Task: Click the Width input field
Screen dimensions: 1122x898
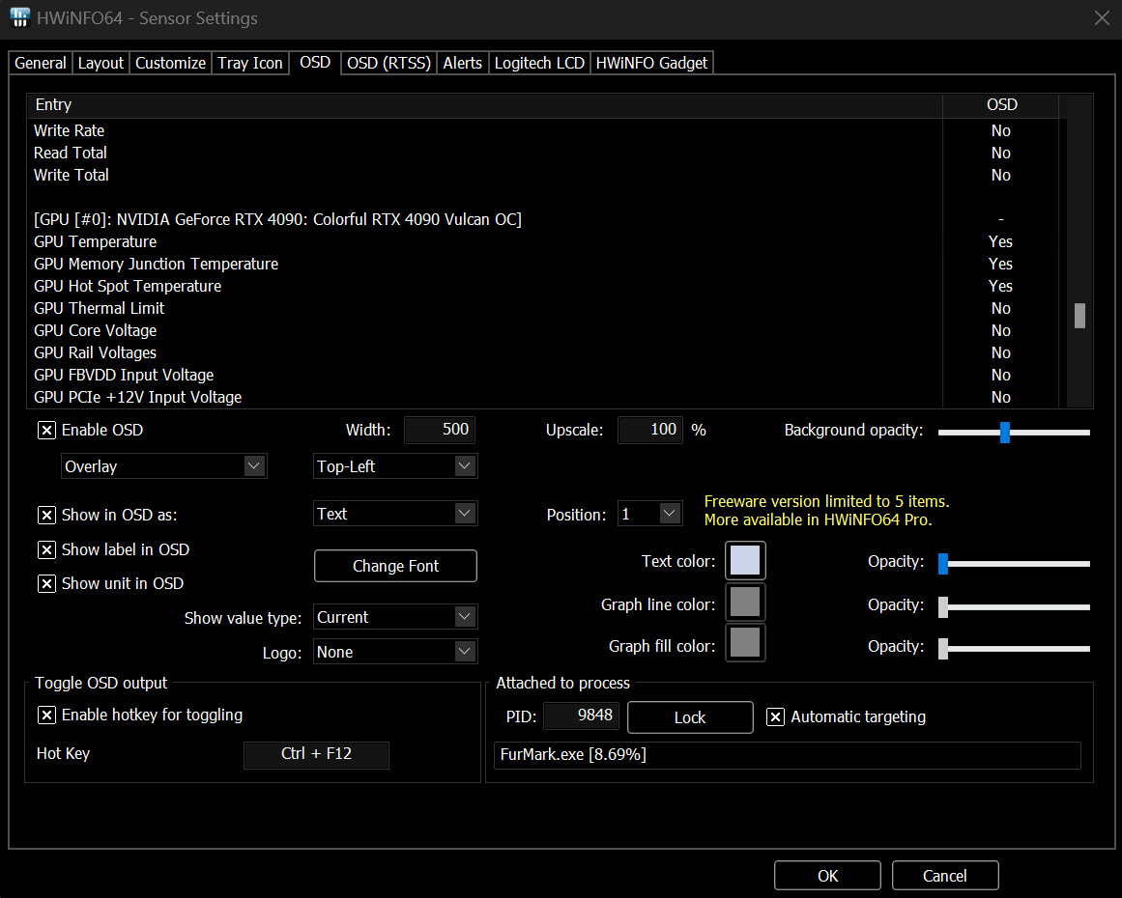Action: 440,431
